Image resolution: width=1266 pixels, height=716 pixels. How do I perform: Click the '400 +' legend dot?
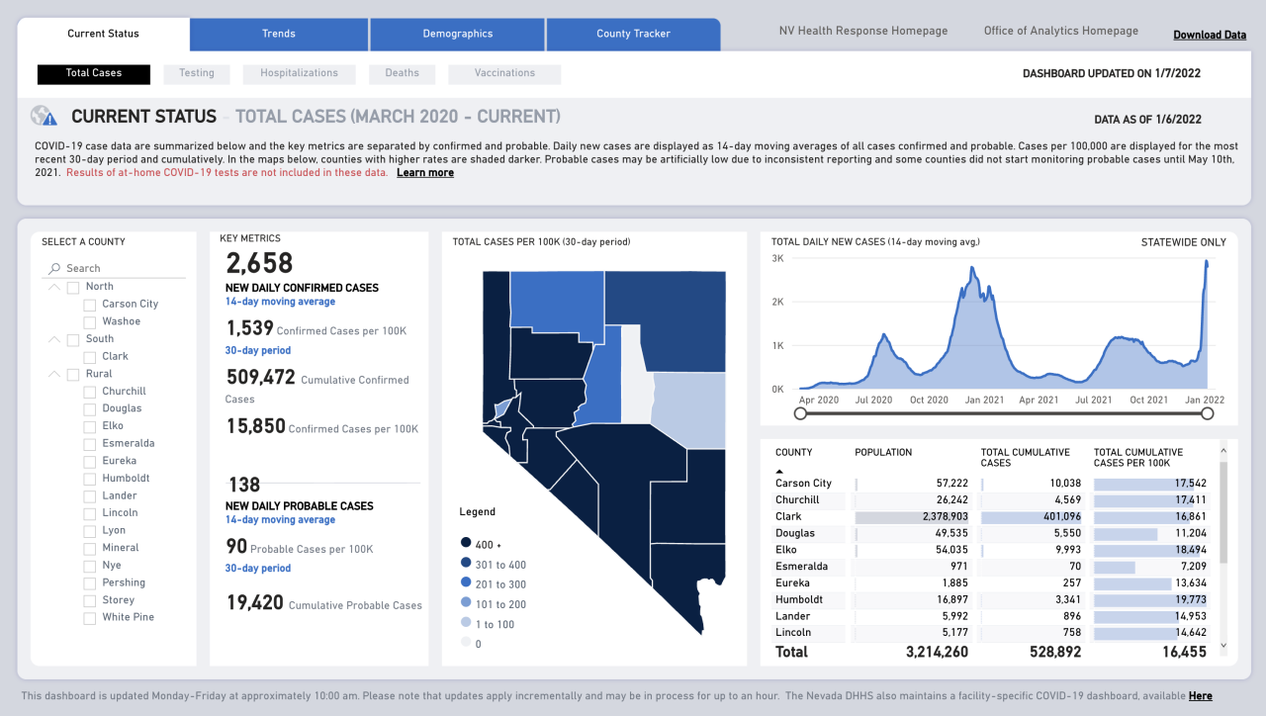466,543
